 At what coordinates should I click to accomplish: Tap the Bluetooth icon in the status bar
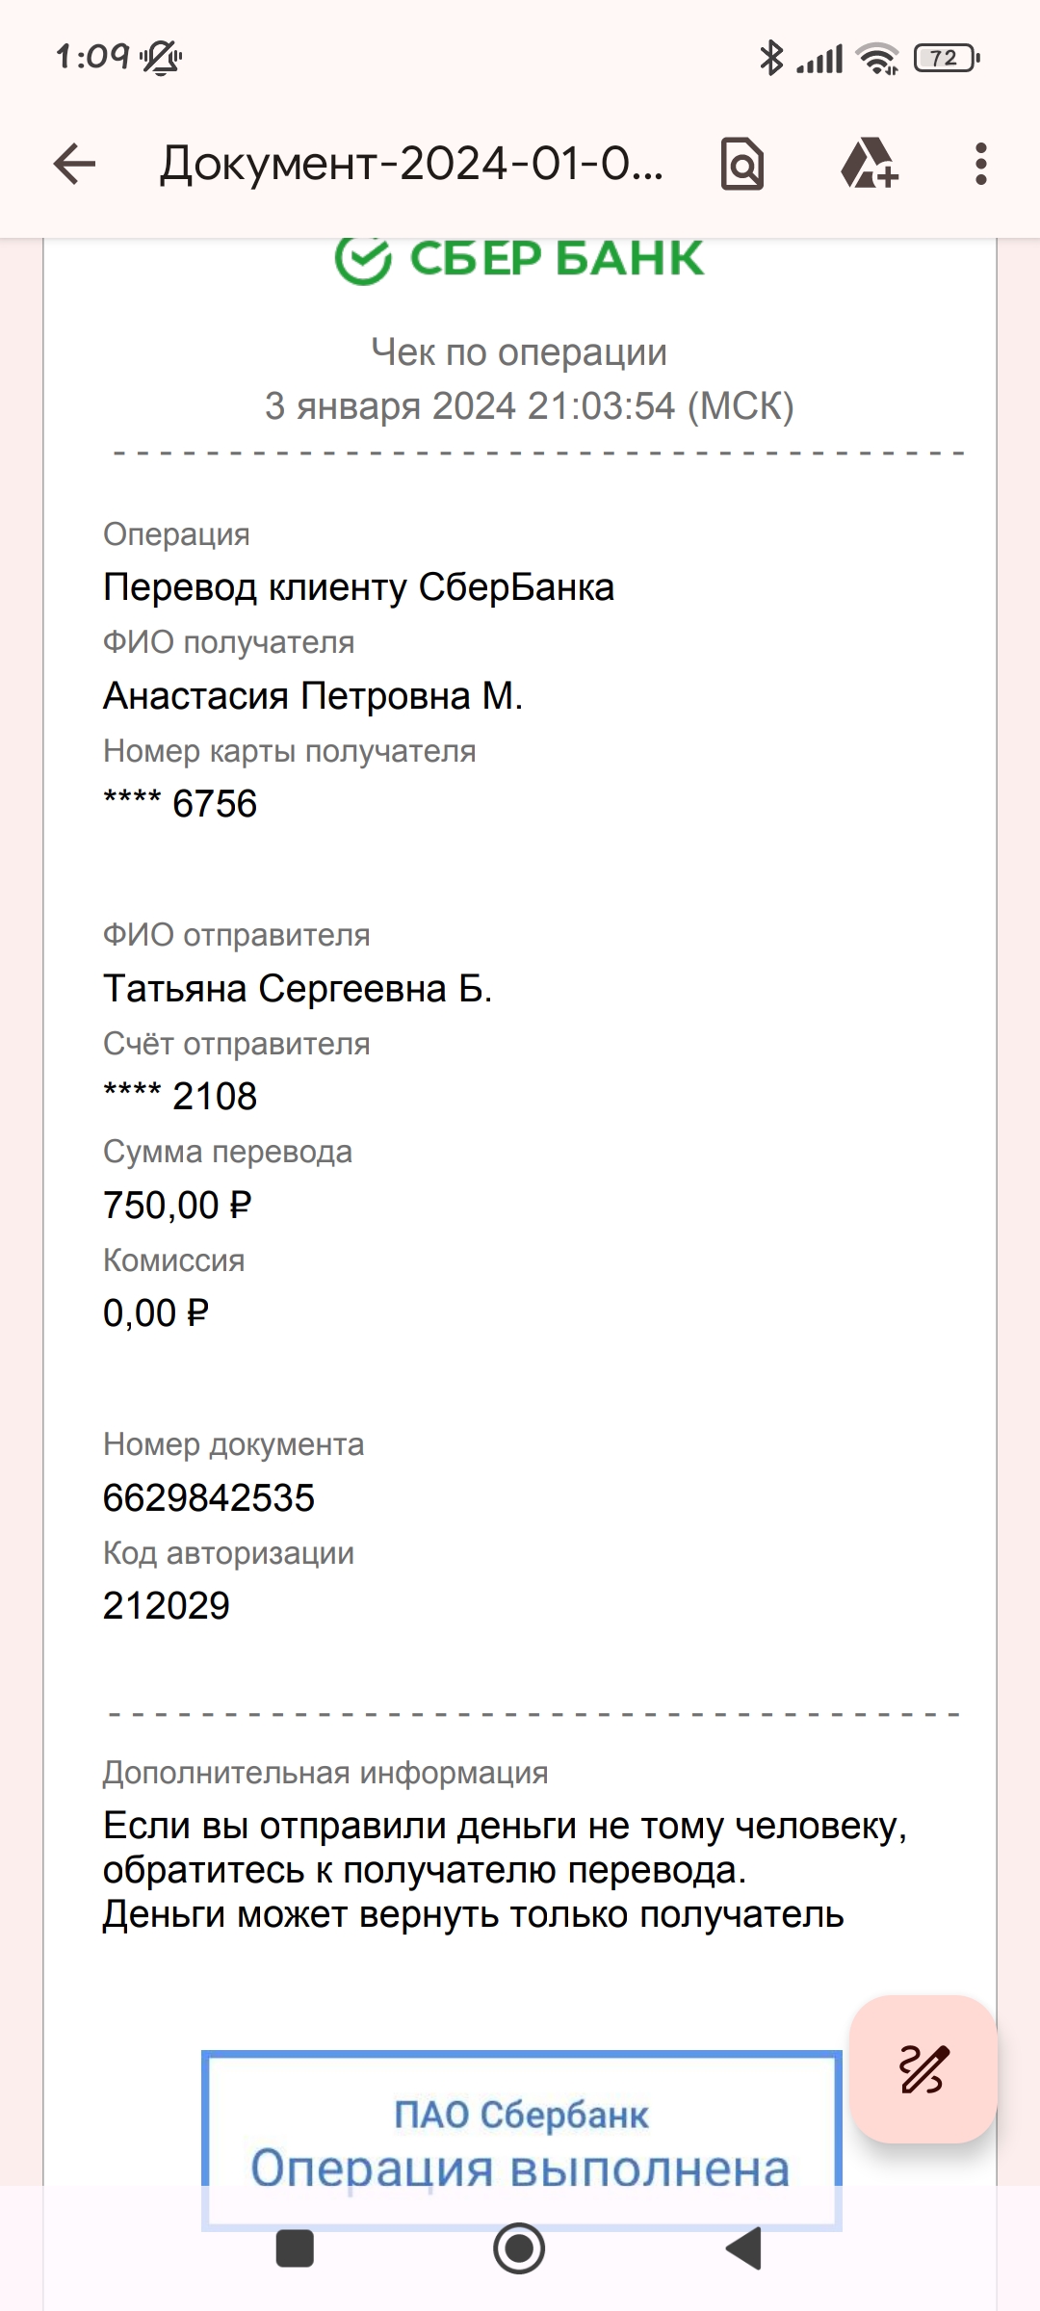[771, 58]
